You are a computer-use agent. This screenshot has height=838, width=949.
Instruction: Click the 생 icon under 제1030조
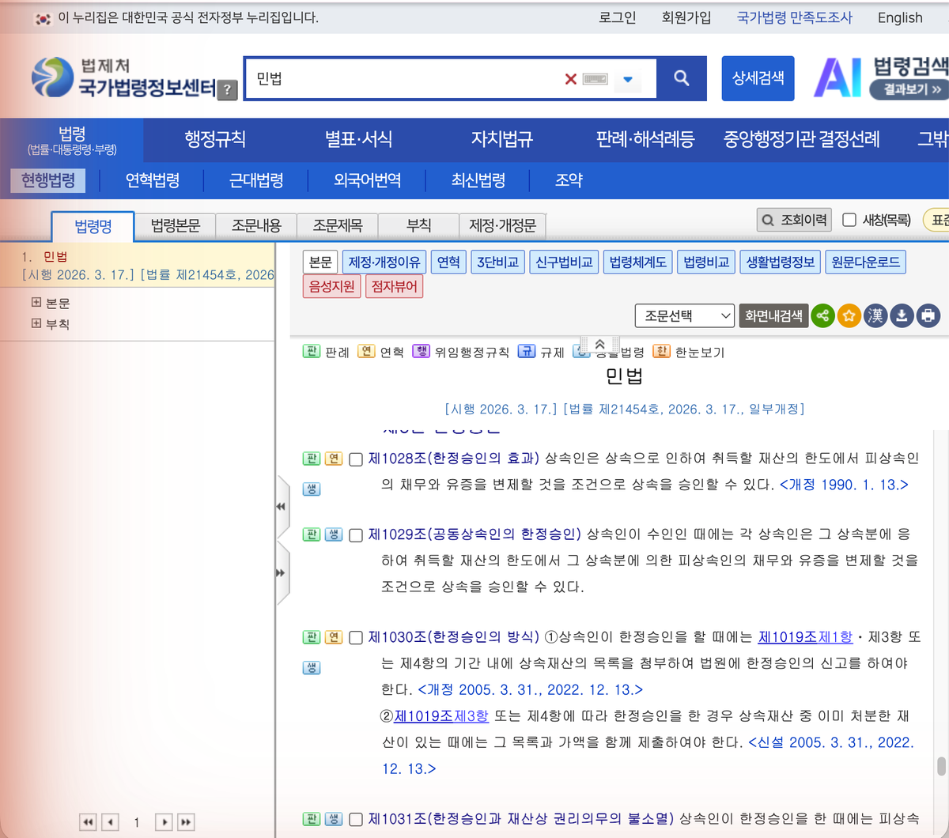coord(312,667)
